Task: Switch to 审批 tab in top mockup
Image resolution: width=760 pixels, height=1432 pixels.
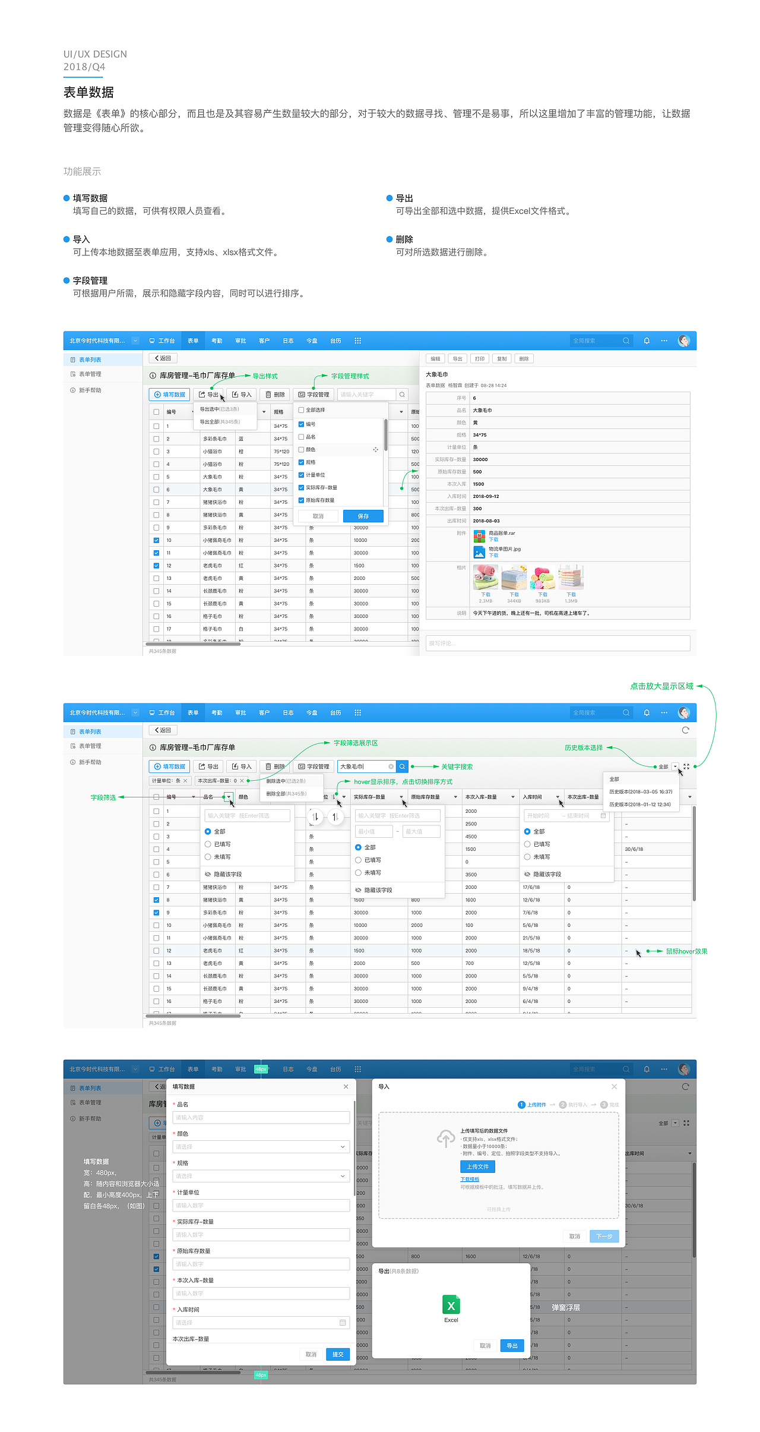Action: tap(240, 341)
